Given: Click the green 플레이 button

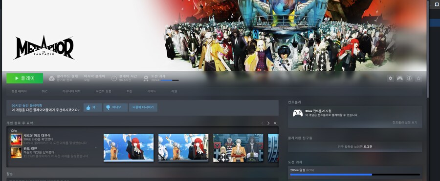Looking at the screenshot, I should tap(25, 79).
